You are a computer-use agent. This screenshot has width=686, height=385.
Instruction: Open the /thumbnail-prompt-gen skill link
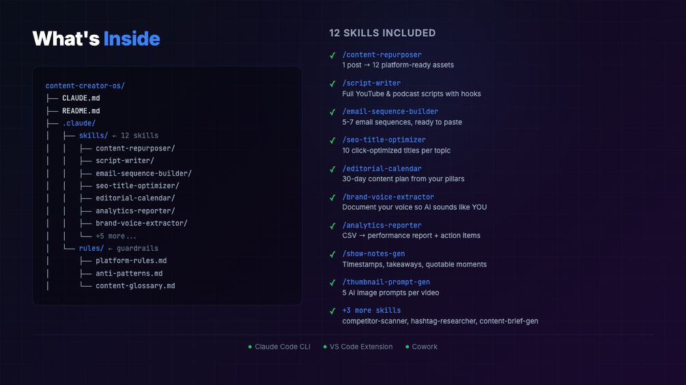[x=386, y=282]
